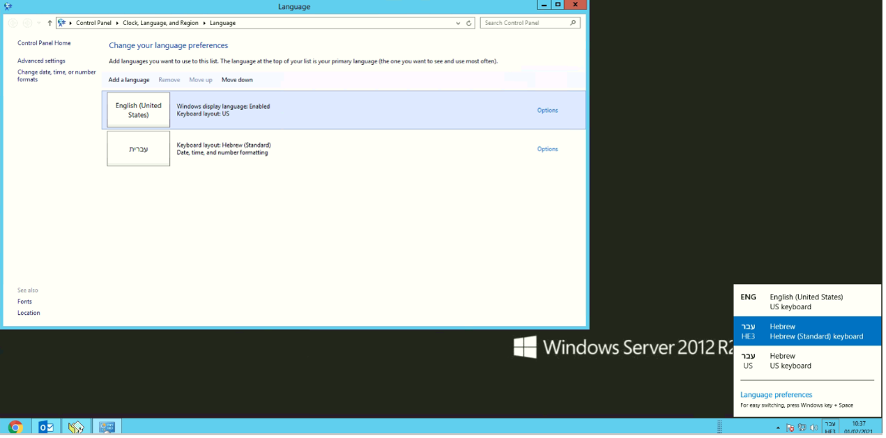Click 'Change your language preferences' heading
The image size is (886, 438).
[x=169, y=45]
